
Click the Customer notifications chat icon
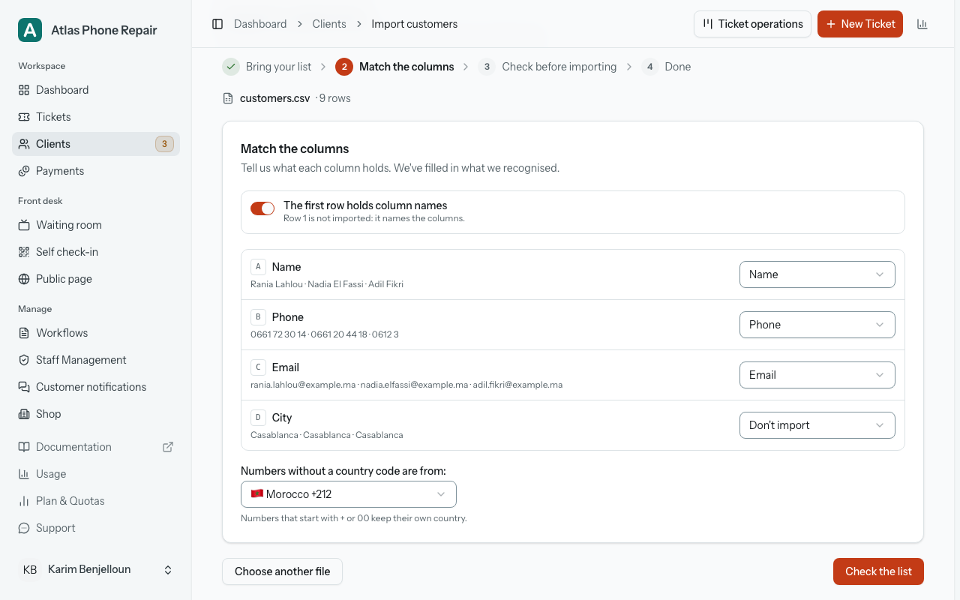pos(24,387)
